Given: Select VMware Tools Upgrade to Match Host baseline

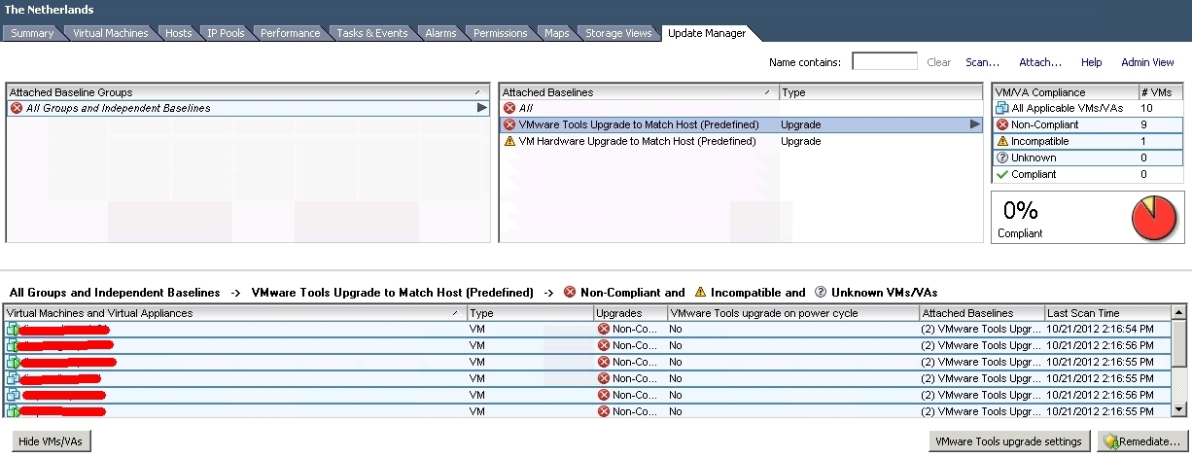Looking at the screenshot, I should [741, 124].
